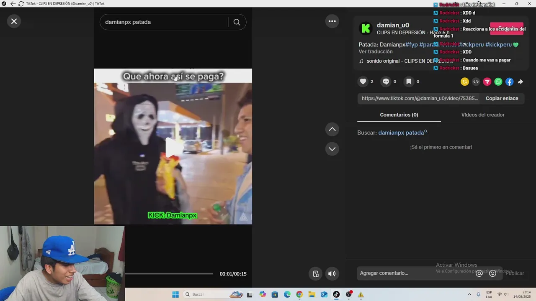Viewport: 536px width, 301px height.
Task: Open File Explorer from the taskbar
Action: pyautogui.click(x=312, y=294)
